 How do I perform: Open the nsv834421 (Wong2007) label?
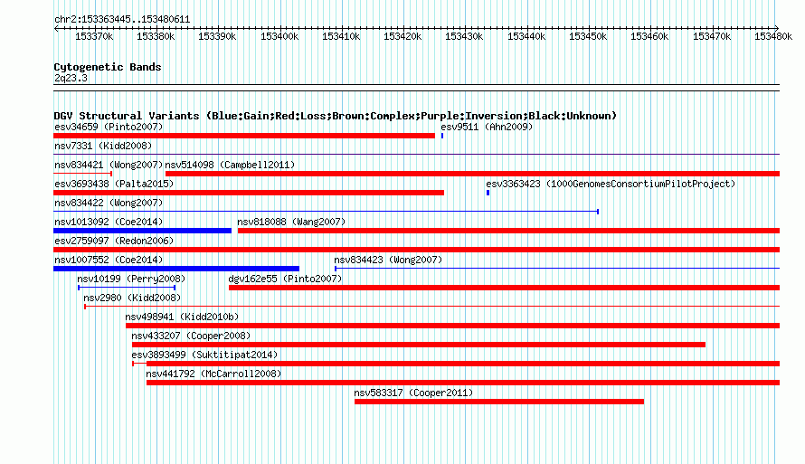pos(109,165)
